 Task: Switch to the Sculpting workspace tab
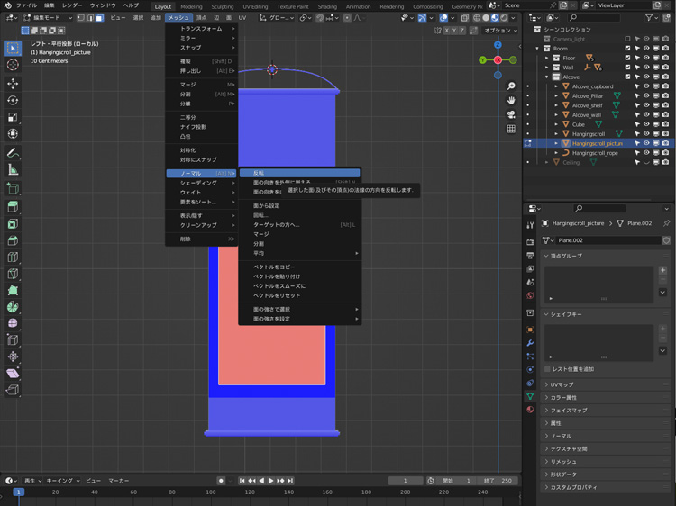click(222, 6)
